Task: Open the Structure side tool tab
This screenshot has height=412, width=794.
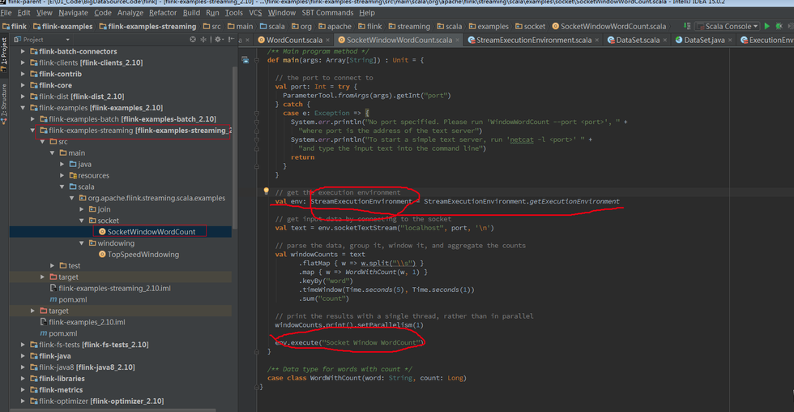Action: pos(4,103)
